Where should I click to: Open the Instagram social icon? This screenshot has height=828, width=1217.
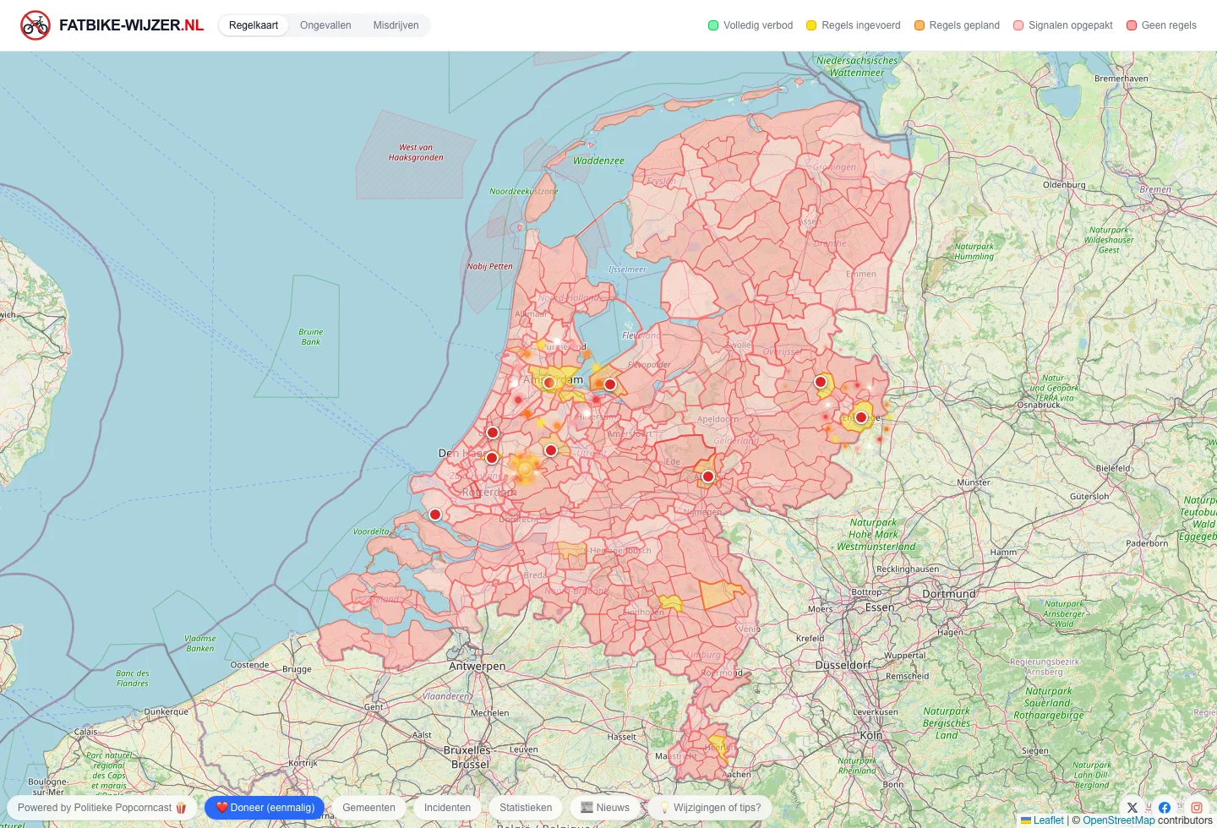[x=1197, y=808]
